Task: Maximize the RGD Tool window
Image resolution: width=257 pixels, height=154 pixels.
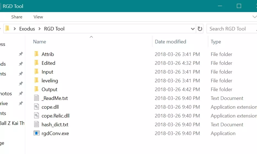Action: pos(239,6)
